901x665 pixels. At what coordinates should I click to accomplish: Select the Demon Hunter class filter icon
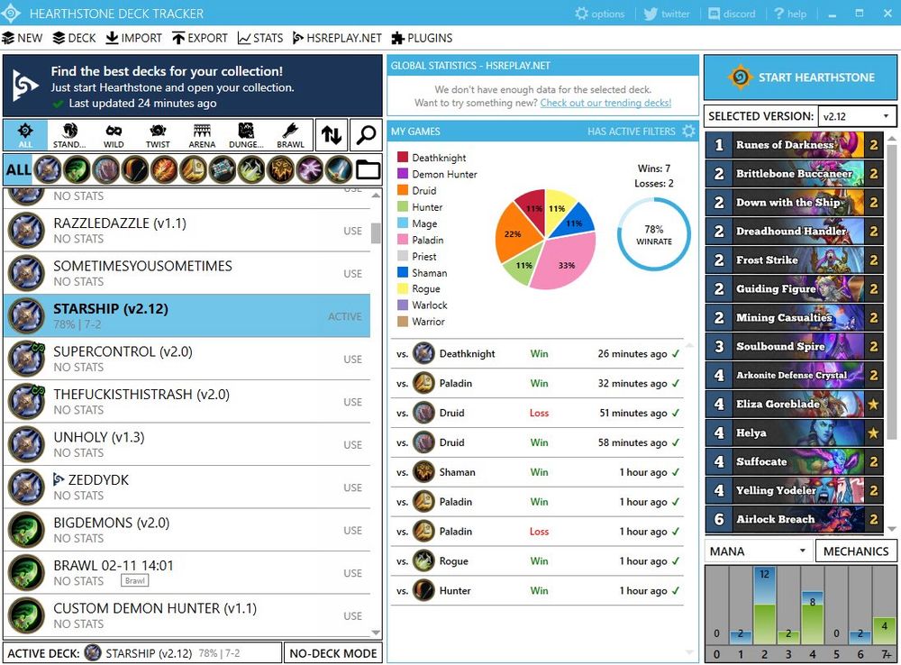click(77, 169)
